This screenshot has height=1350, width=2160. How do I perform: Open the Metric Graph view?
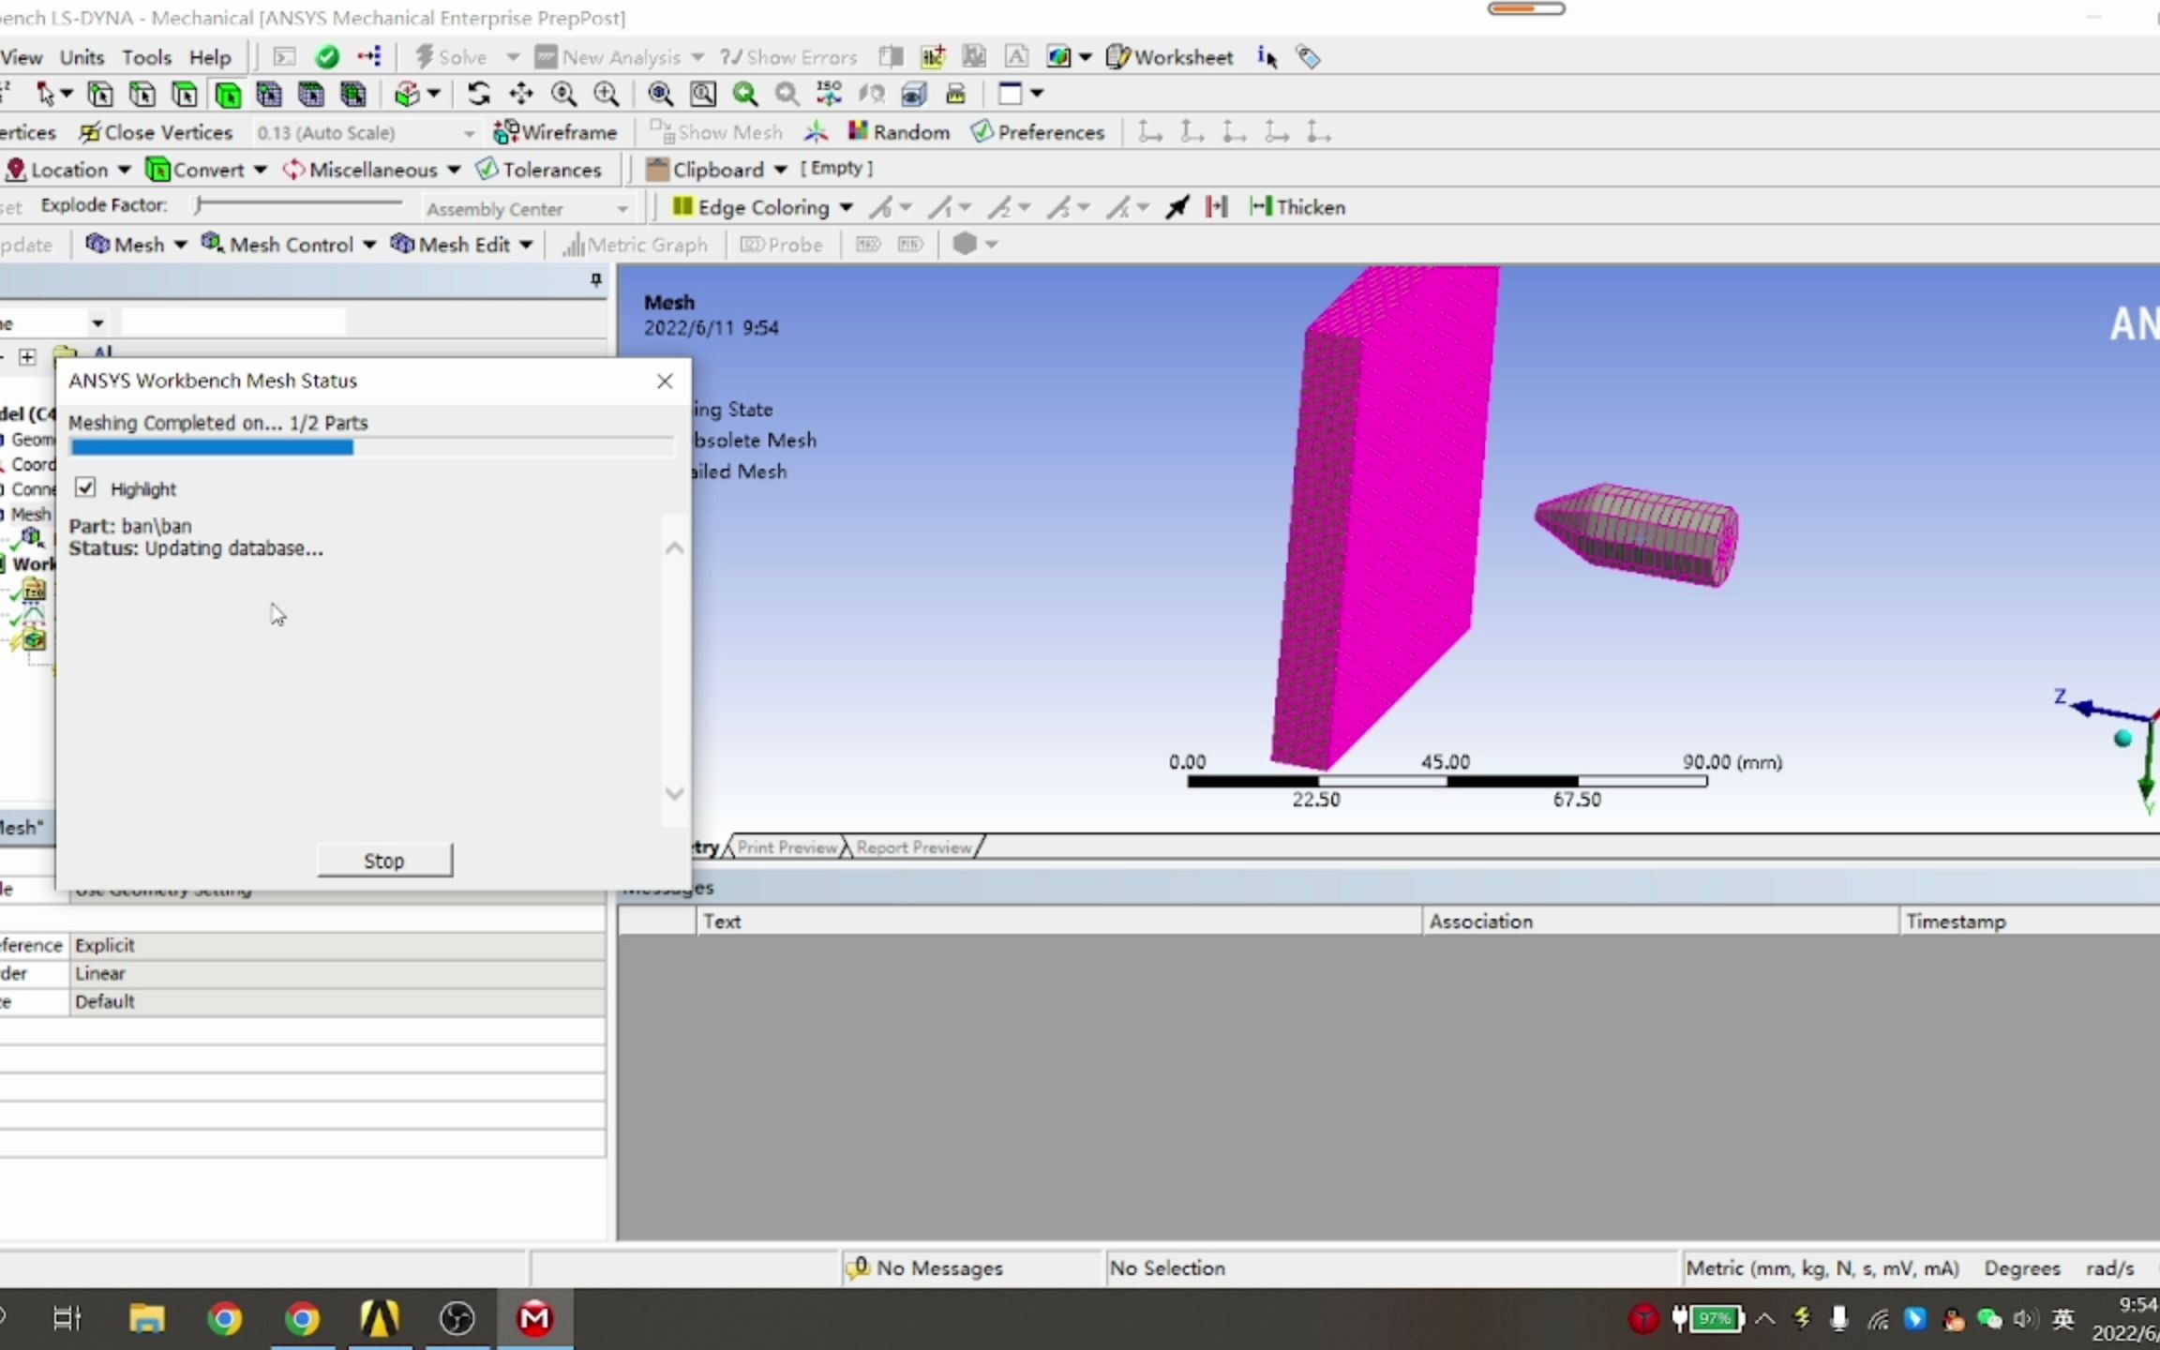[635, 244]
